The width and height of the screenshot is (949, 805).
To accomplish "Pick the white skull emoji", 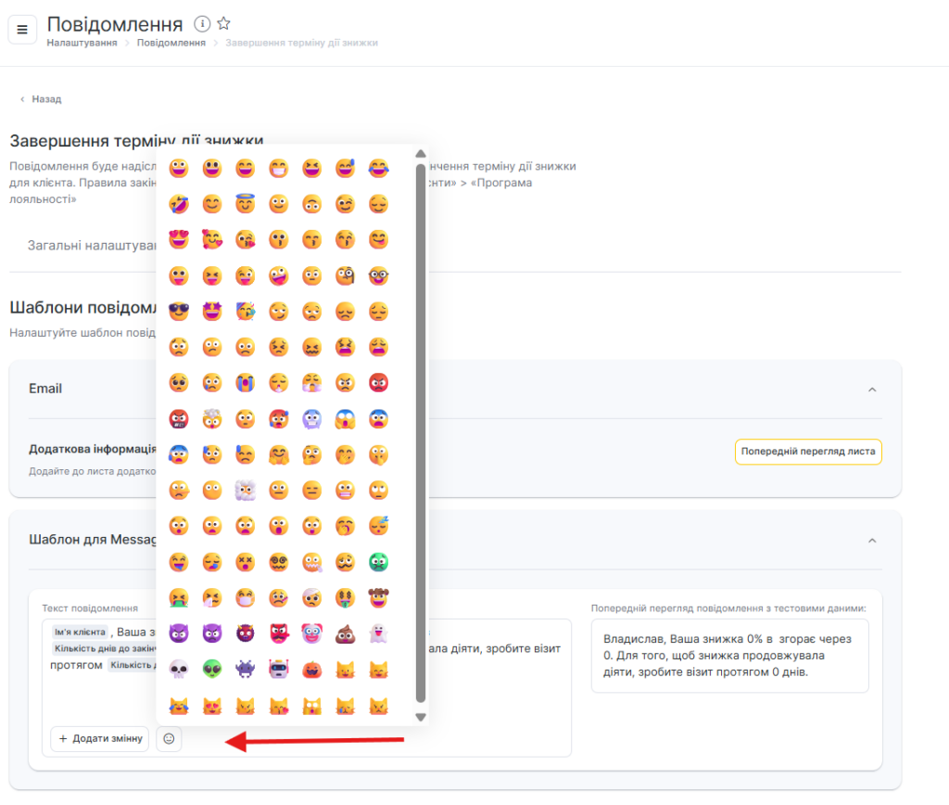I will click(179, 669).
